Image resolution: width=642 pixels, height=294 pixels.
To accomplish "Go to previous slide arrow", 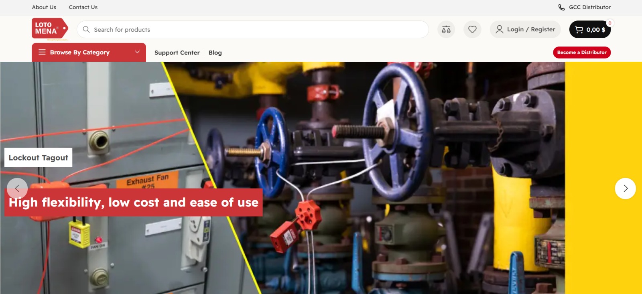I will click(17, 188).
